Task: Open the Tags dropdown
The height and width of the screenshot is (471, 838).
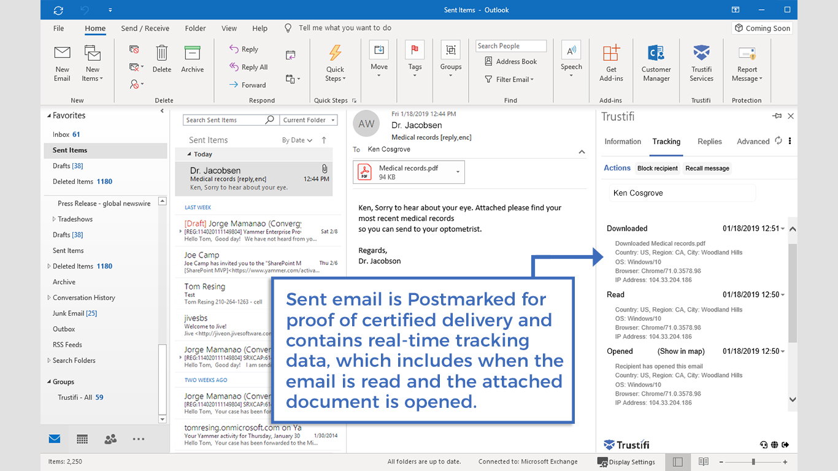Action: point(415,59)
